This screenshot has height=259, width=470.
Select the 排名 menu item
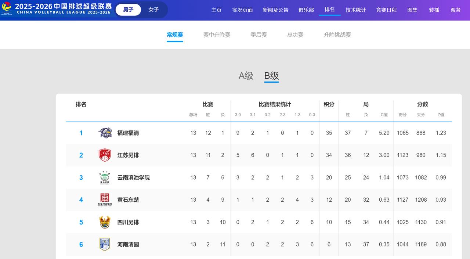pyautogui.click(x=330, y=10)
